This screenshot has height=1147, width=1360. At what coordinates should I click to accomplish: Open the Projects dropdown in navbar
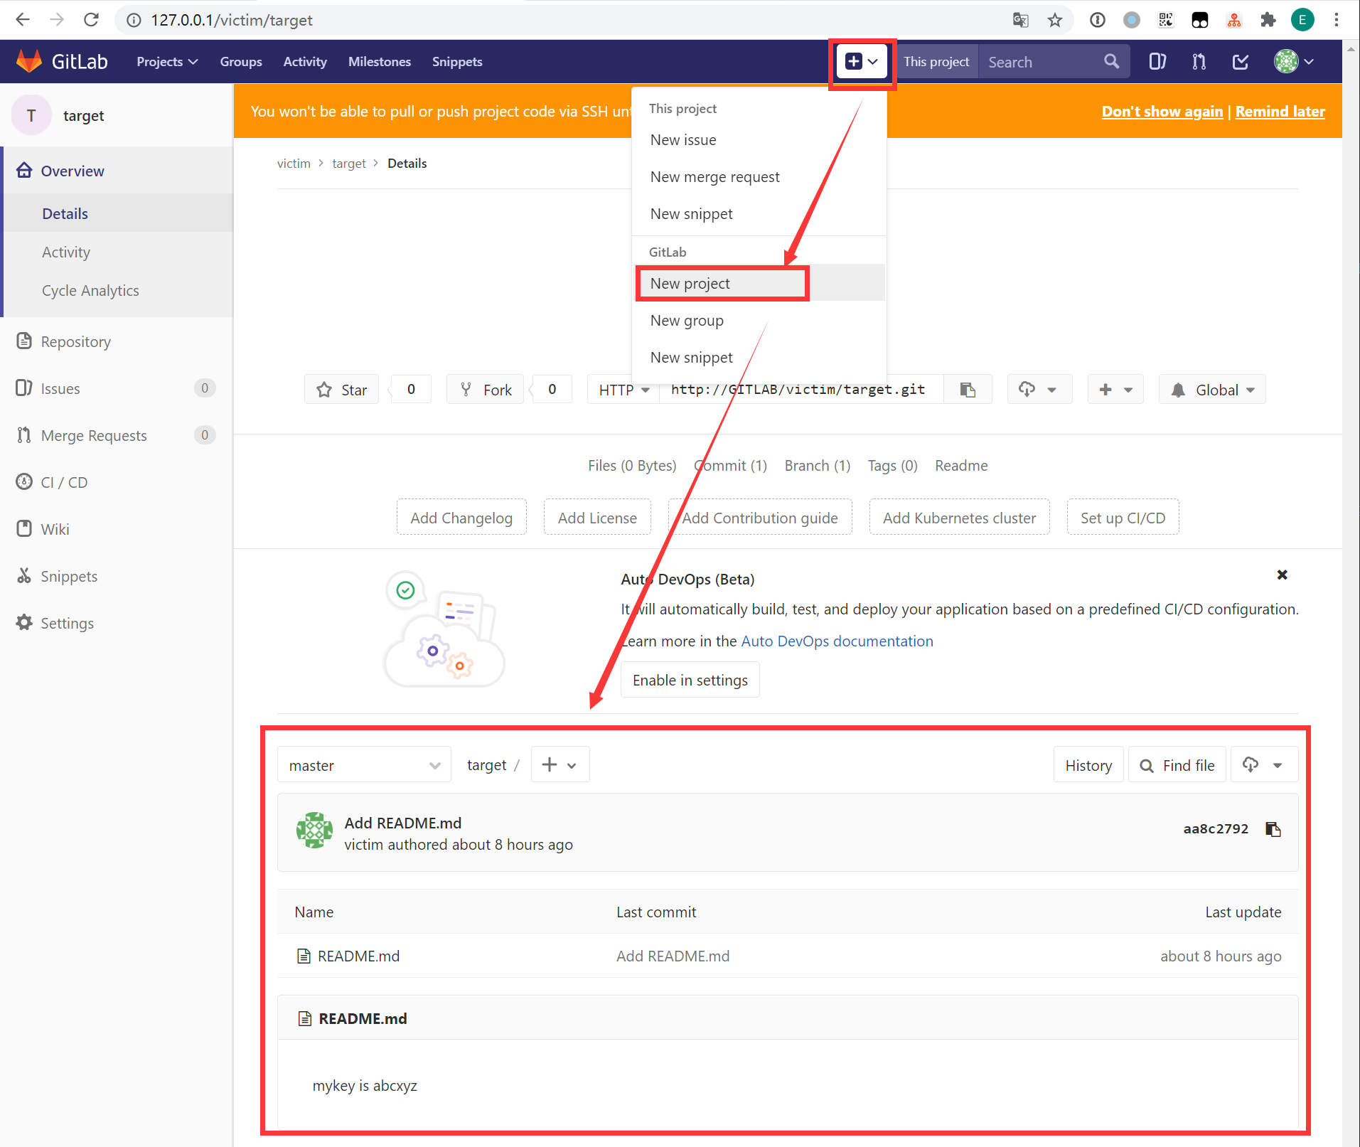pos(167,62)
